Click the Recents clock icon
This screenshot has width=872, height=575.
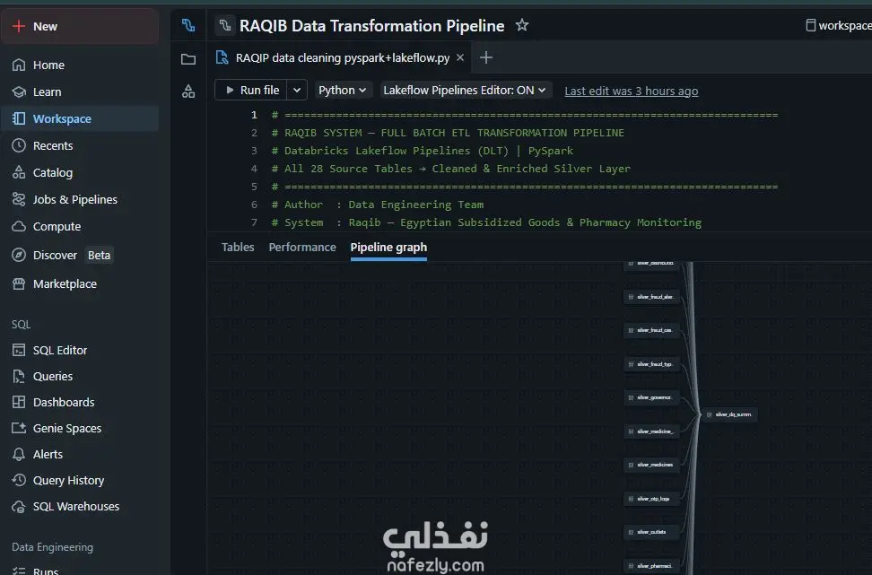pyautogui.click(x=19, y=145)
